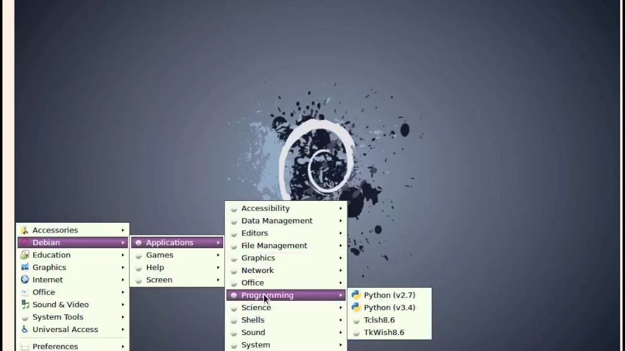Expand the Editors submenu arrow
This screenshot has height=351, width=625.
point(341,233)
